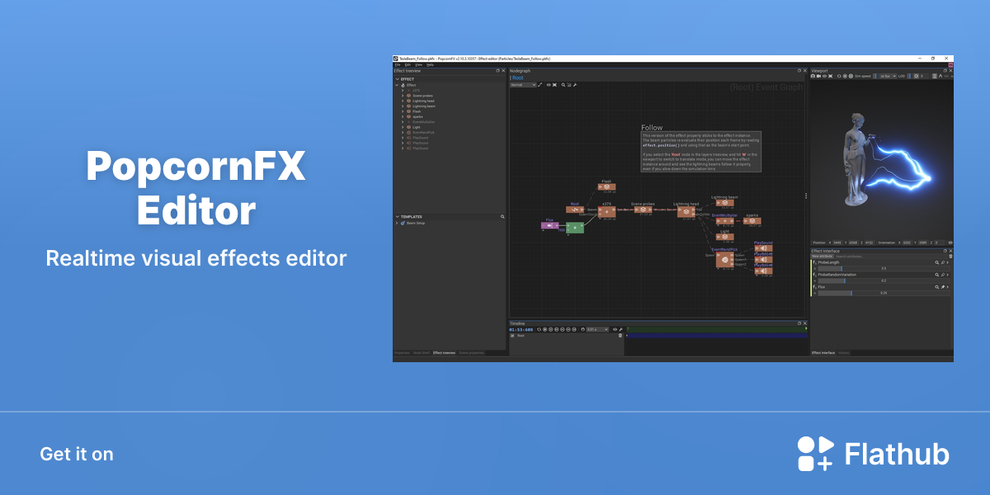Toggle the eye icon in viewport toolbar
The width and height of the screenshot is (990, 495).
(824, 76)
